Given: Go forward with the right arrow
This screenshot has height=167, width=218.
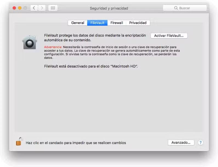Looking at the screenshot, I should 42,8.
